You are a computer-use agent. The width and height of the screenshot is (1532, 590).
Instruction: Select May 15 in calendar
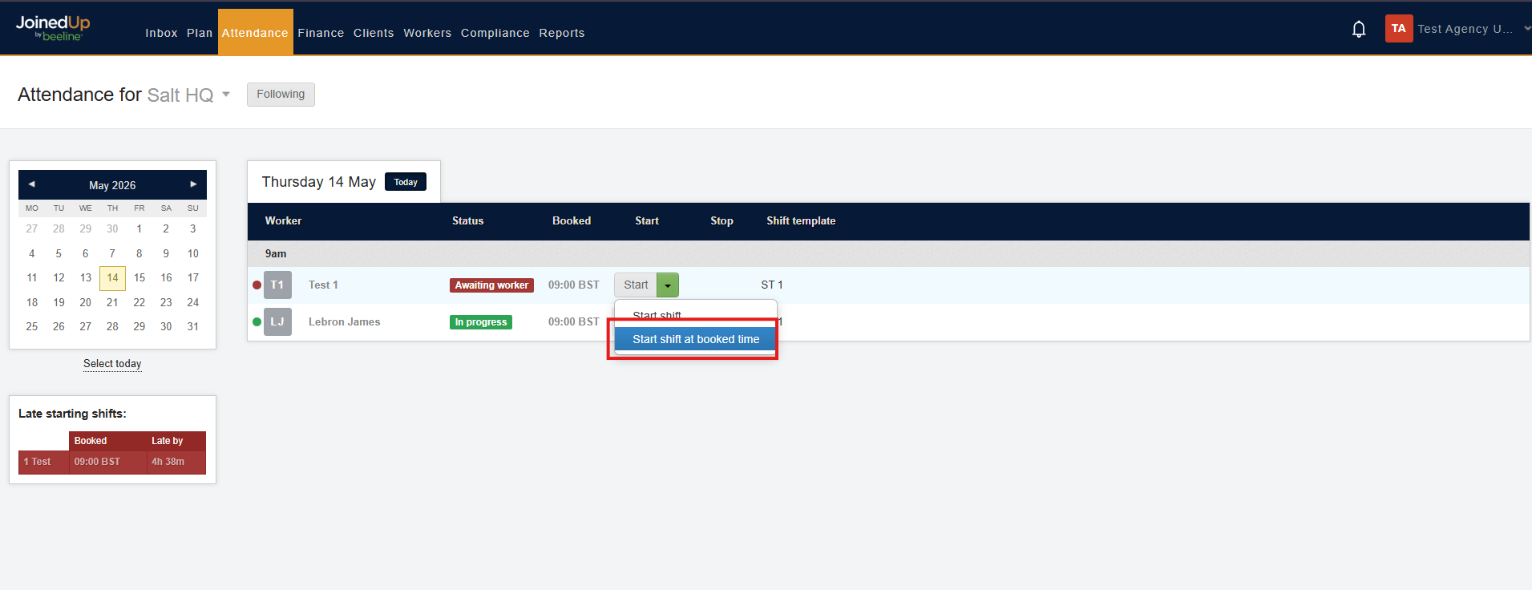pyautogui.click(x=139, y=277)
